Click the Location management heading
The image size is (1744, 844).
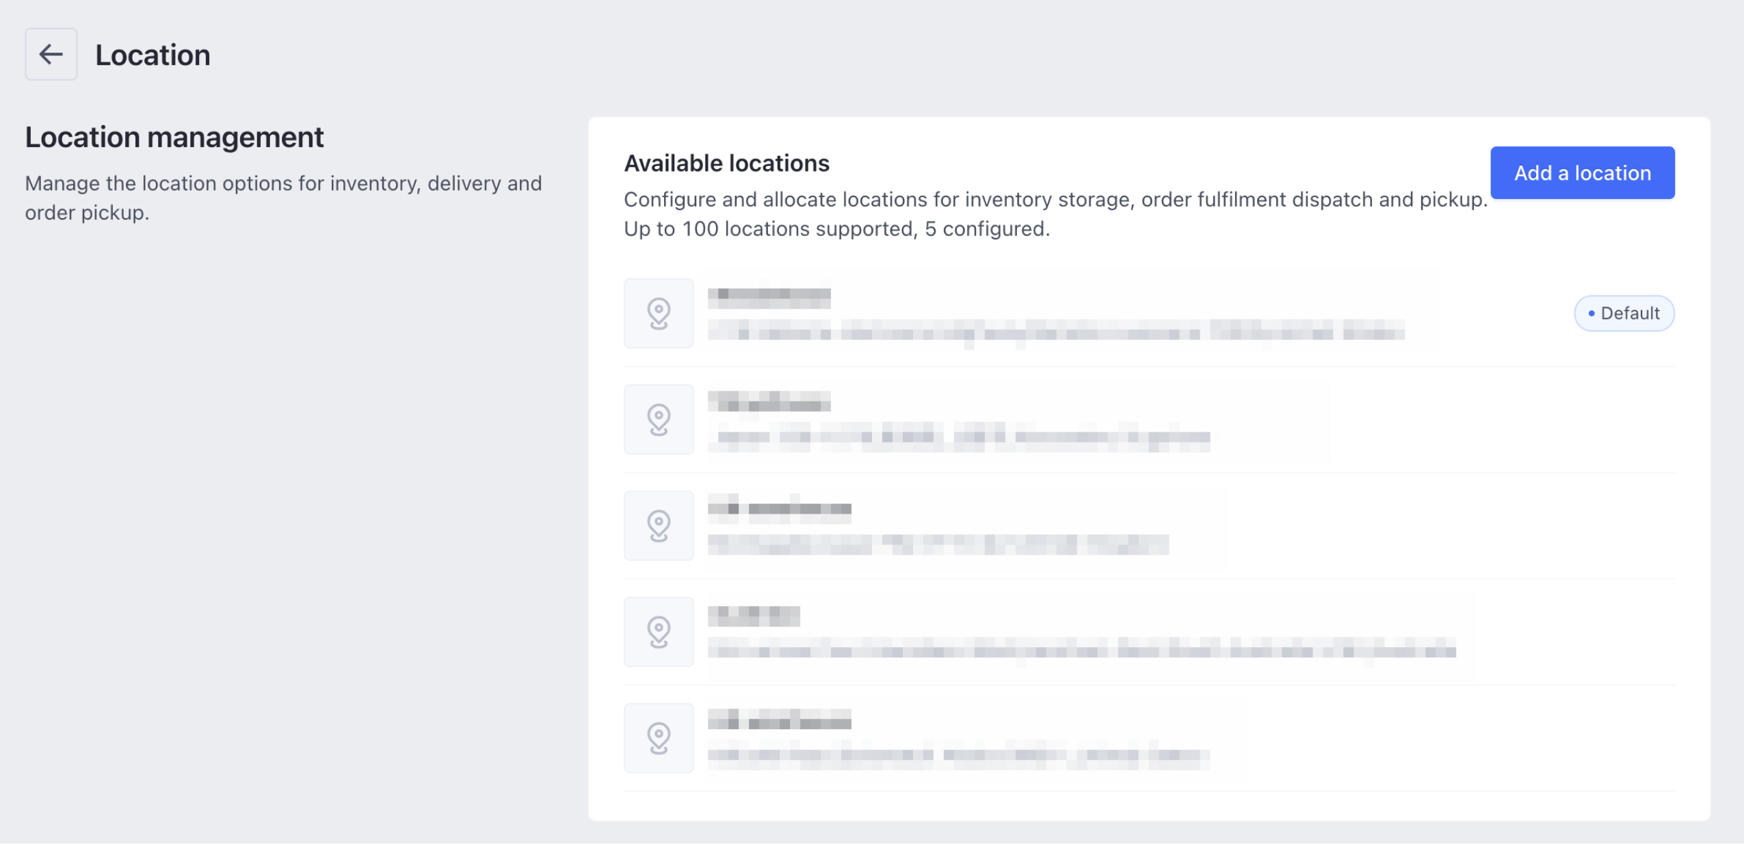174,137
